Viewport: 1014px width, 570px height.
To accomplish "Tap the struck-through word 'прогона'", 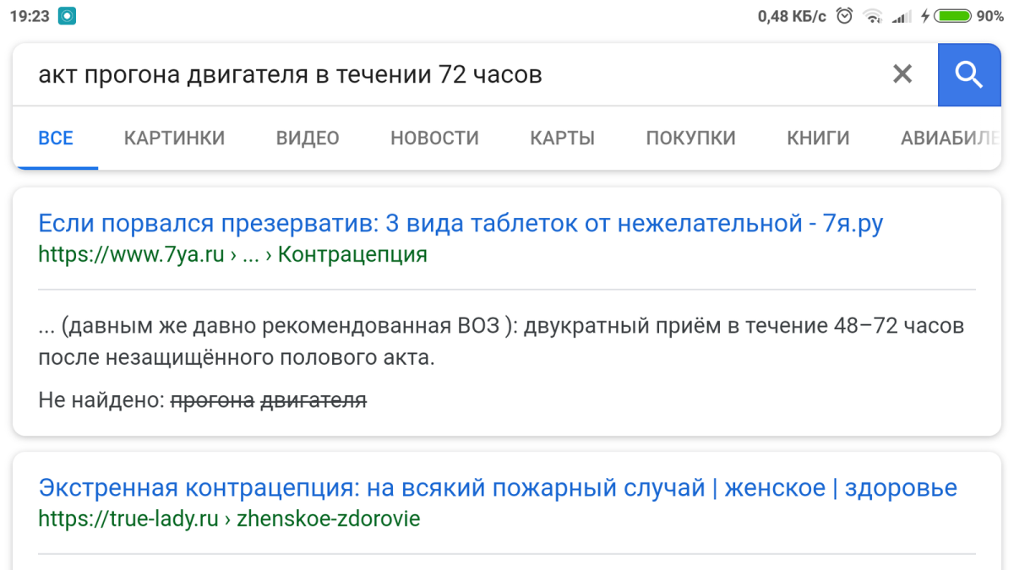I will 212,400.
